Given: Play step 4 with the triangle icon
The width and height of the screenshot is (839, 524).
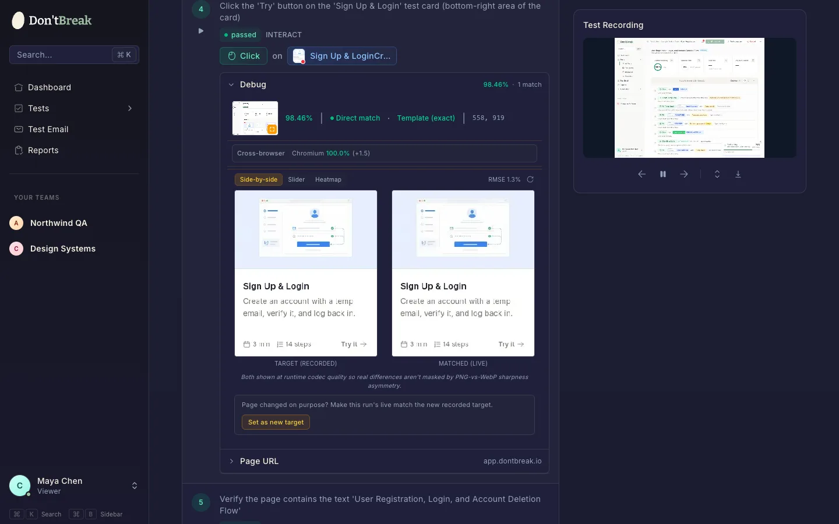Looking at the screenshot, I should pyautogui.click(x=201, y=31).
